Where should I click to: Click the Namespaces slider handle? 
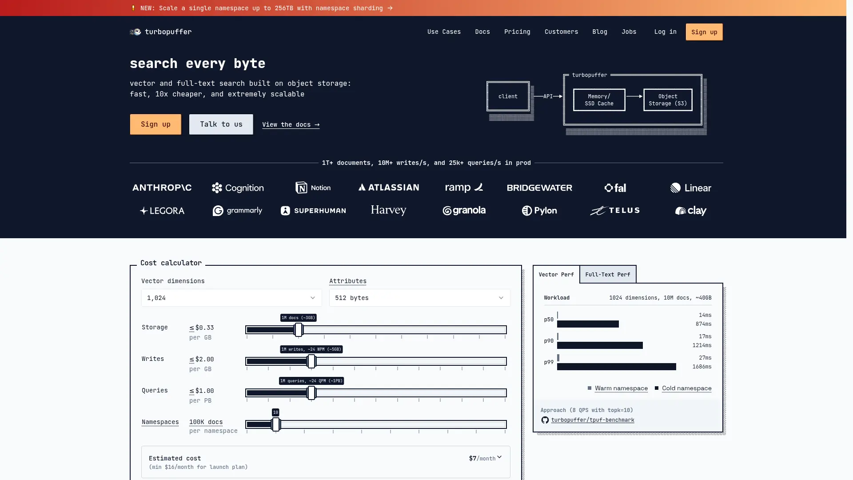pos(276,424)
